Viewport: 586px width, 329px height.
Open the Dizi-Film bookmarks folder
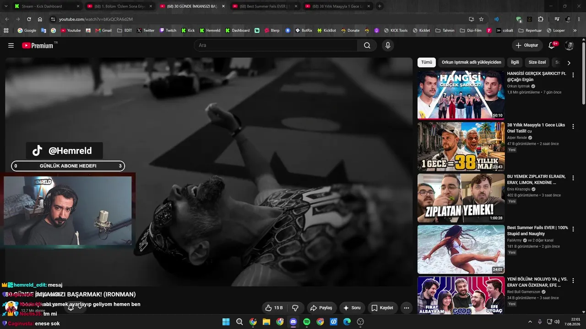click(472, 31)
